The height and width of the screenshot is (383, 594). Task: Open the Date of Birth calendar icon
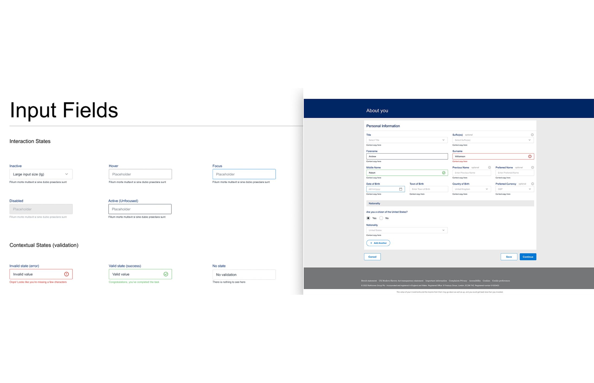(x=400, y=189)
